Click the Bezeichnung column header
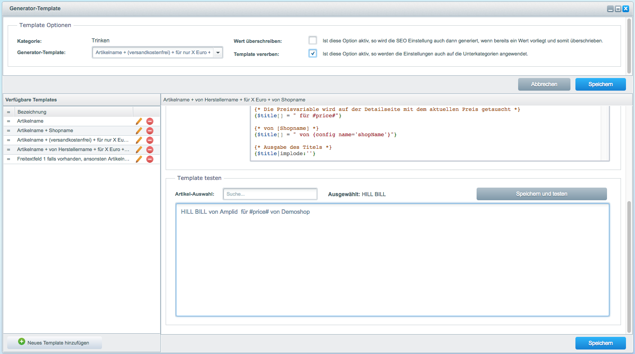 pyautogui.click(x=74, y=112)
